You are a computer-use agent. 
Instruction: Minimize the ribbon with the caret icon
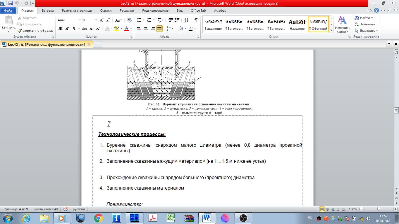(x=370, y=10)
